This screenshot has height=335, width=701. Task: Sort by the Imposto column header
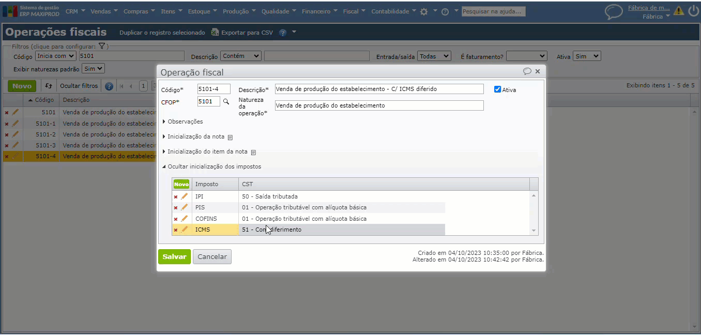pos(215,184)
